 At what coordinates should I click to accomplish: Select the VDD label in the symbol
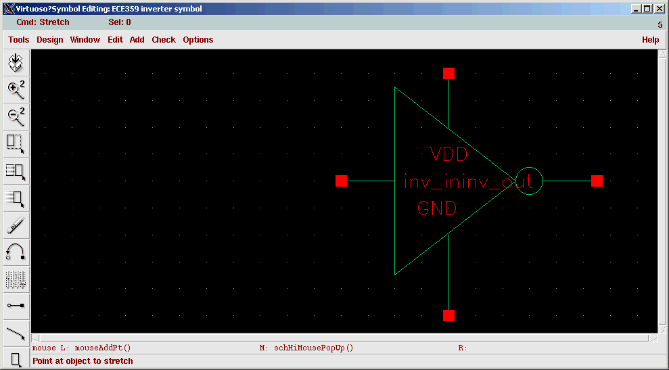[x=448, y=154]
